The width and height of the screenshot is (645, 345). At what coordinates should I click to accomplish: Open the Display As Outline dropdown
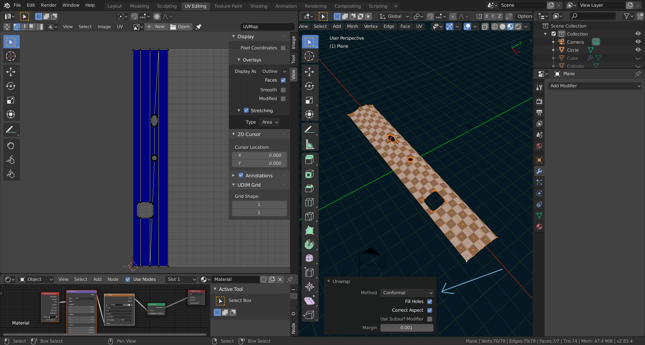tap(273, 71)
